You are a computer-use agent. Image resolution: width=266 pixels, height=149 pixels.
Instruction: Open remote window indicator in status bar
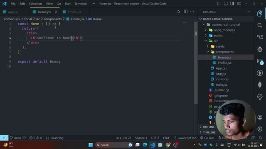[4, 138]
